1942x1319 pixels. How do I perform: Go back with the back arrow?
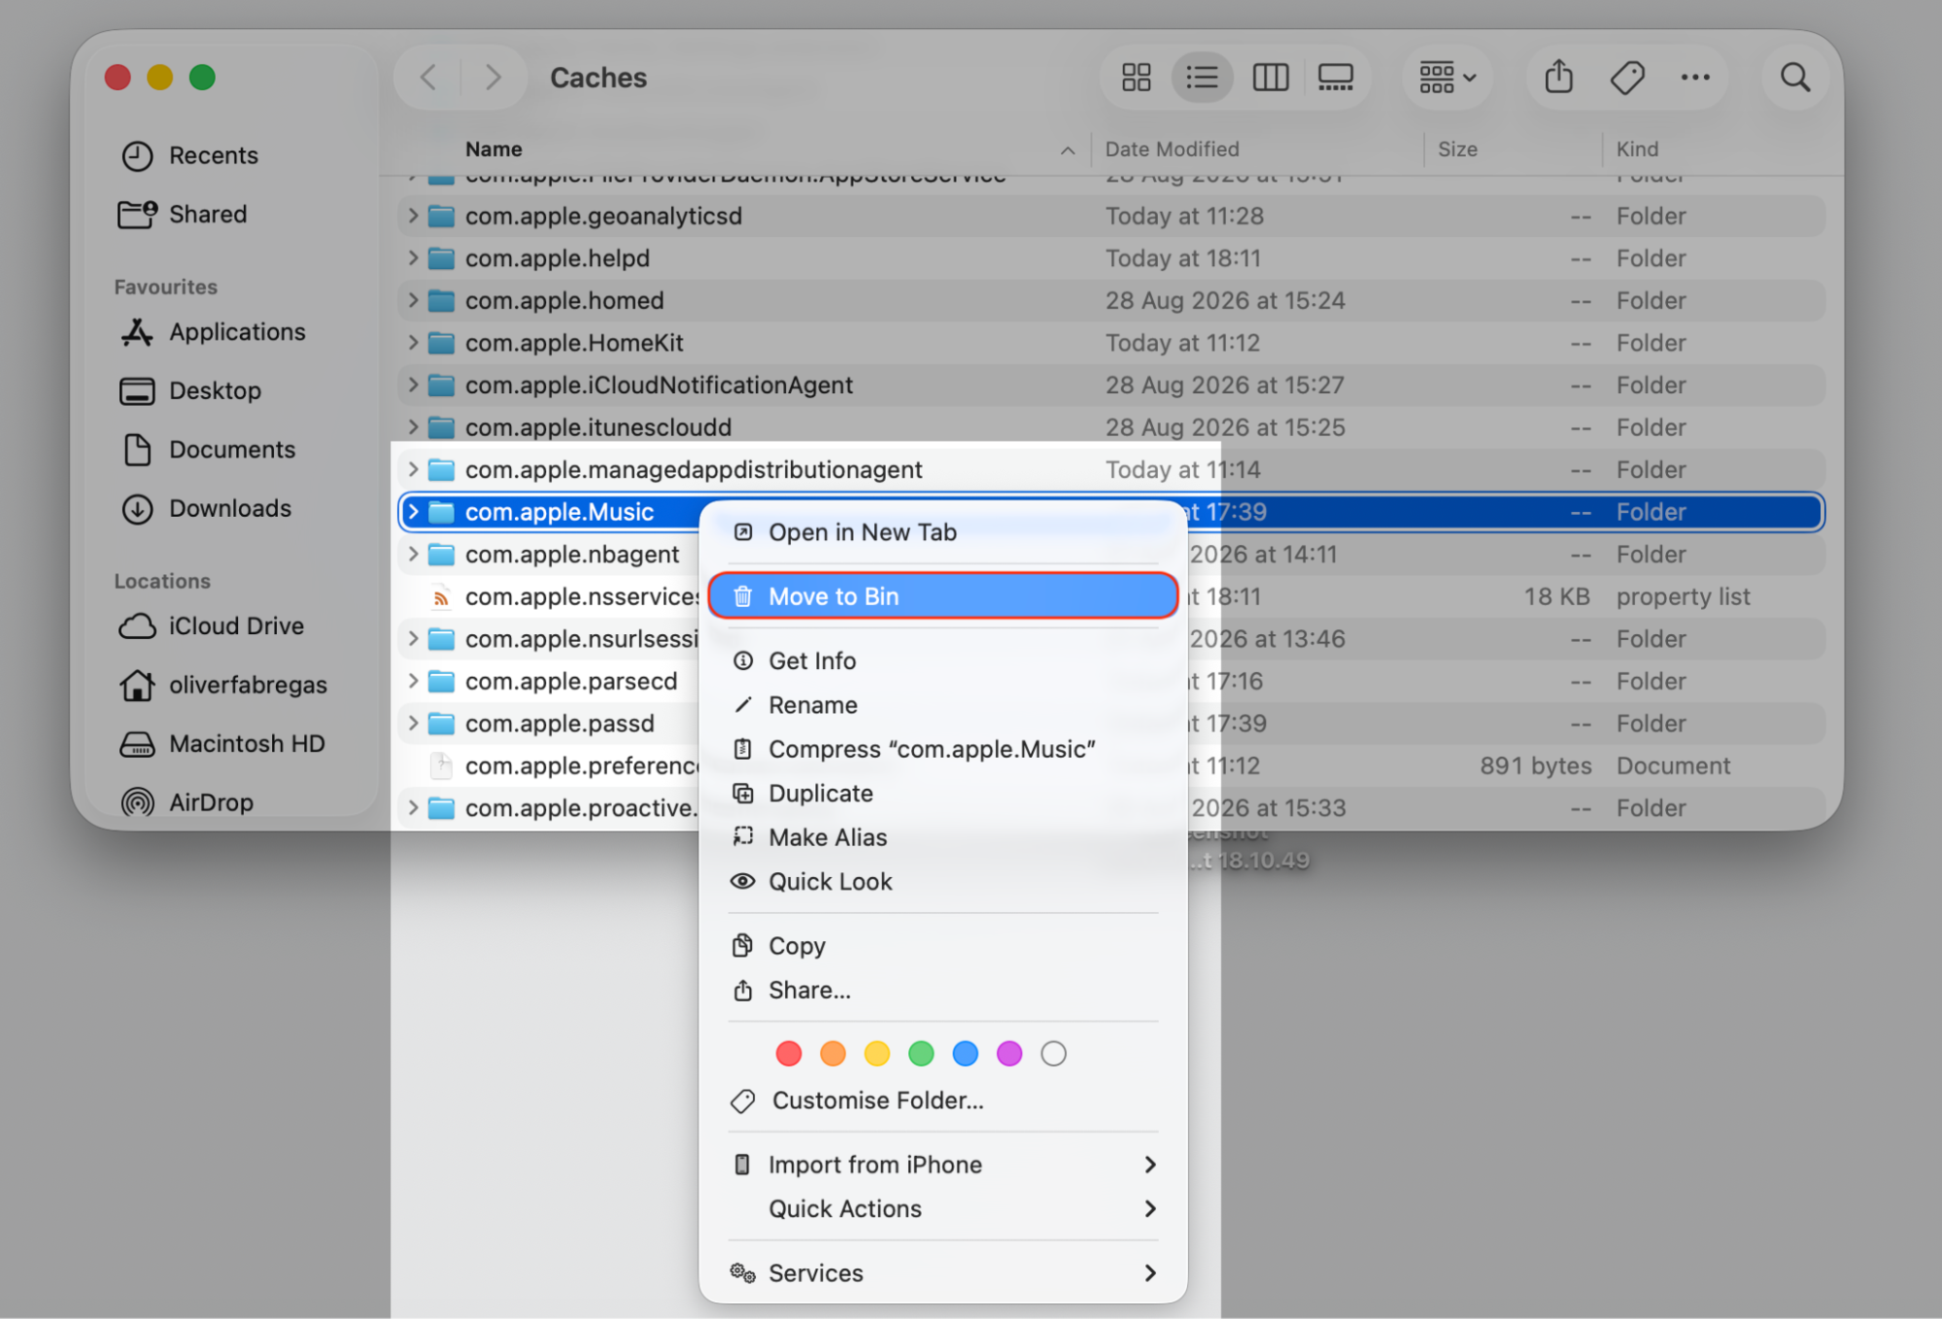[427, 77]
